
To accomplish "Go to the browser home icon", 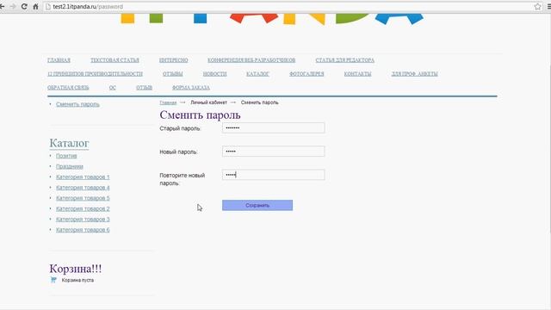I will point(35,6).
